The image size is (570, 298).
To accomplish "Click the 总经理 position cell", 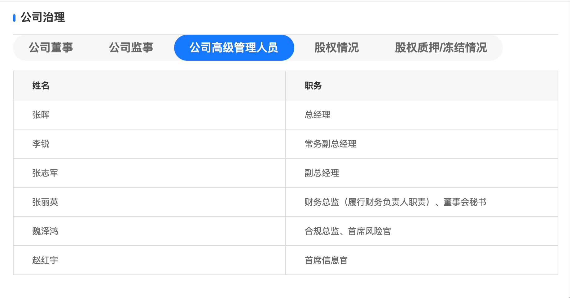I will click(318, 115).
